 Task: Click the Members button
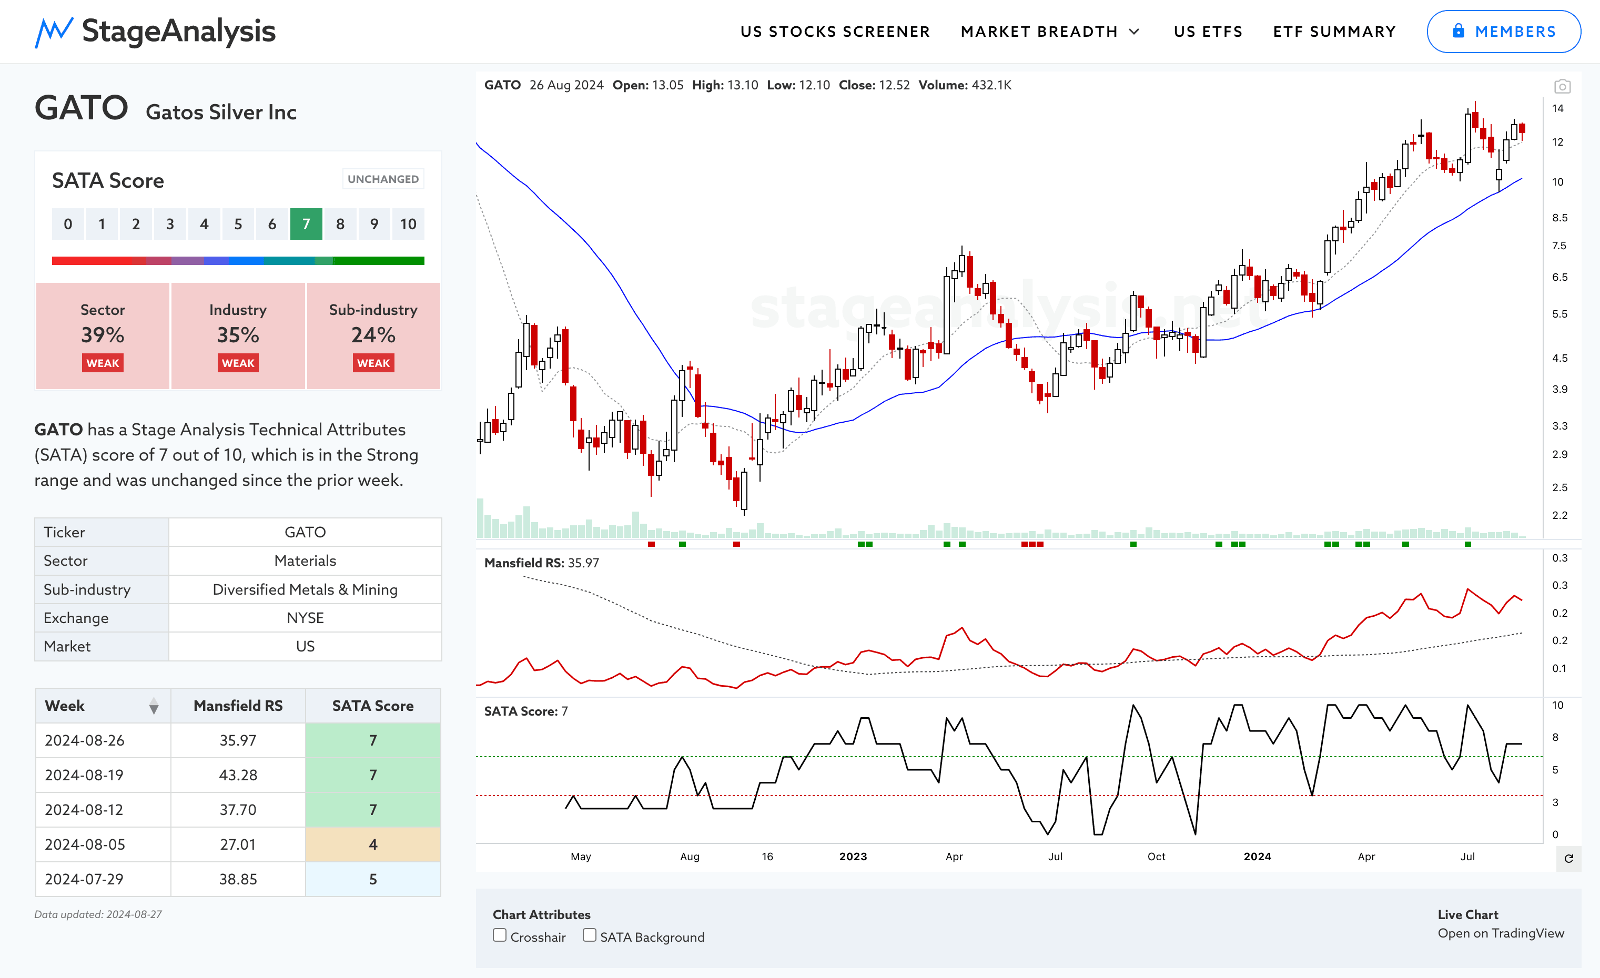point(1503,31)
